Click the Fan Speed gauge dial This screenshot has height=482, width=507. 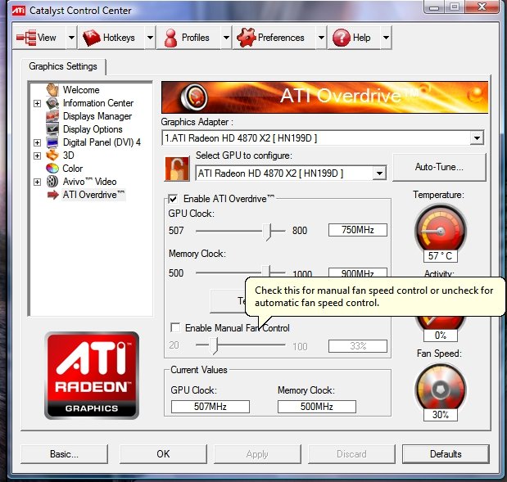click(x=441, y=389)
